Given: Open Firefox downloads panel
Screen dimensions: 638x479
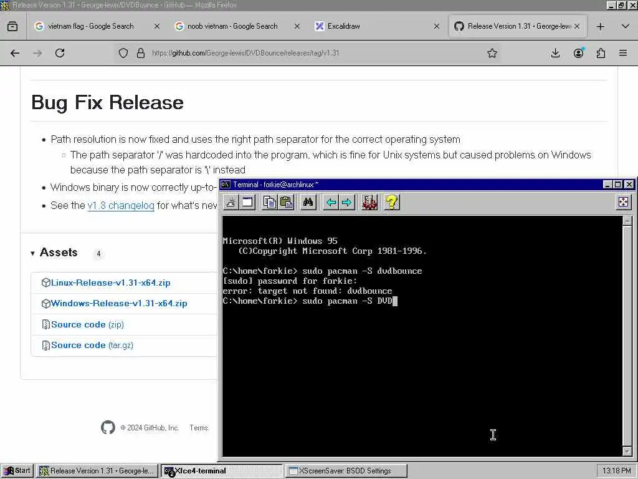Looking at the screenshot, I should click(x=555, y=53).
